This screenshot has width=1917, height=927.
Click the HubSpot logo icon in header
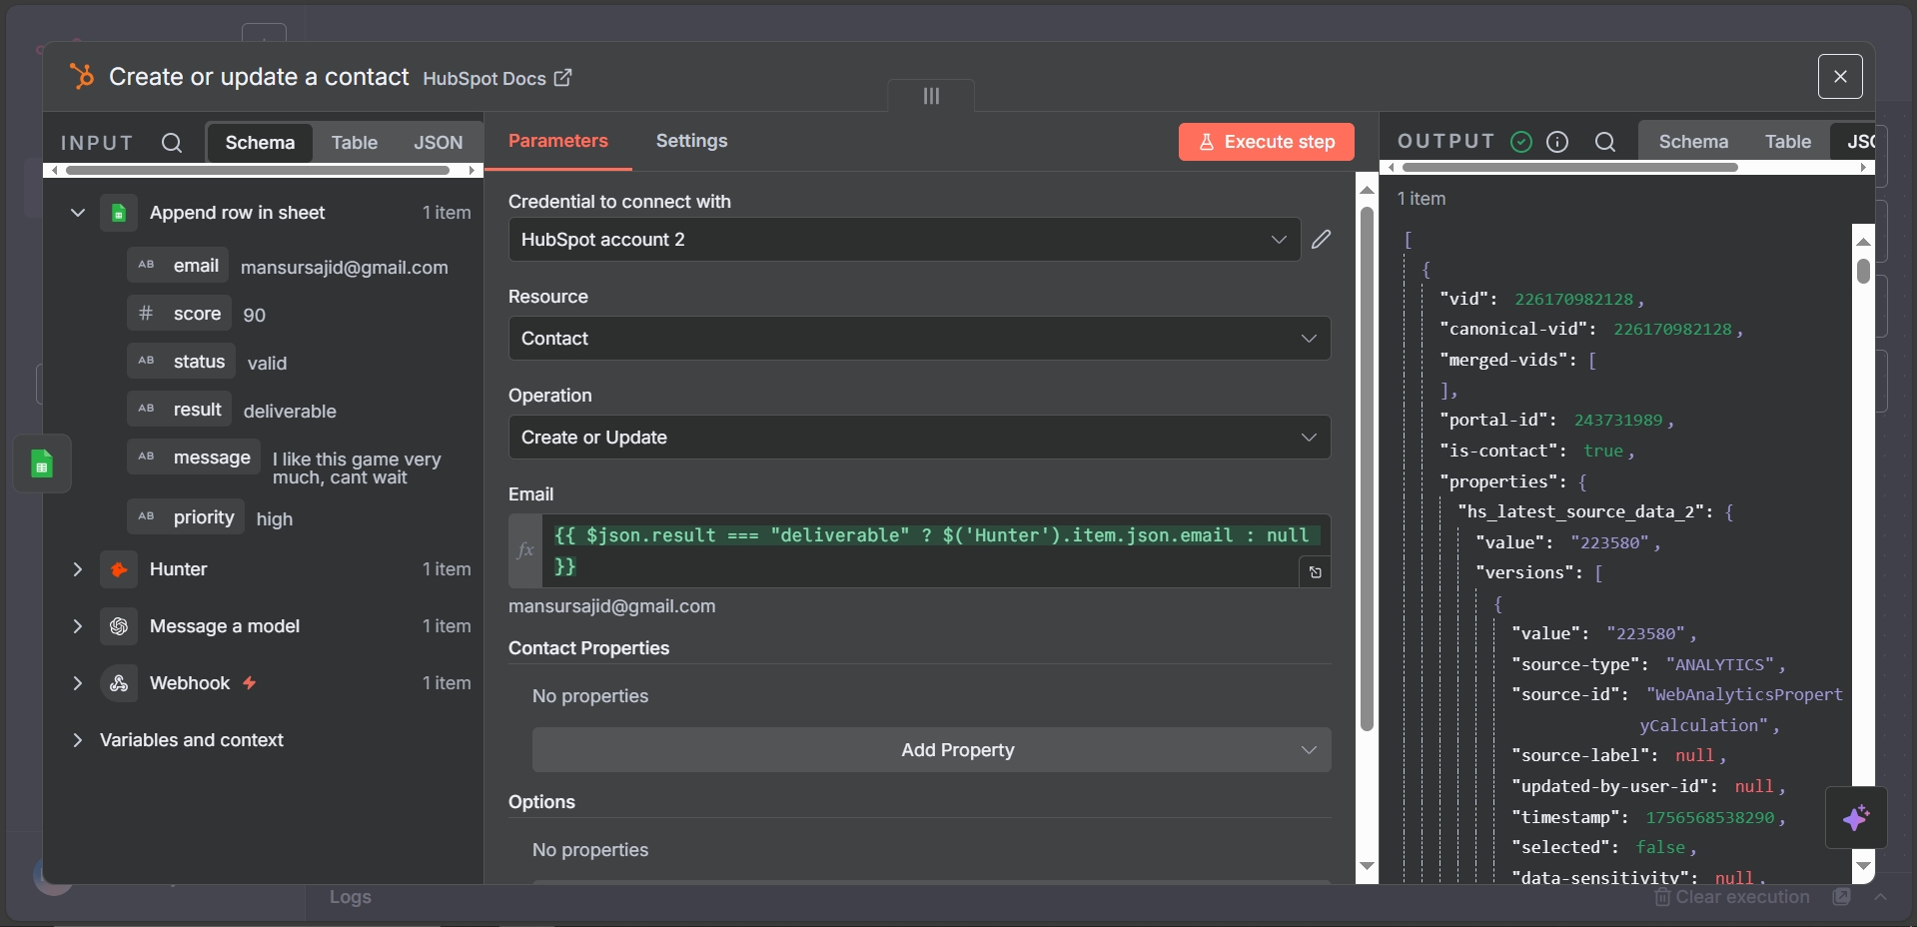[x=81, y=76]
